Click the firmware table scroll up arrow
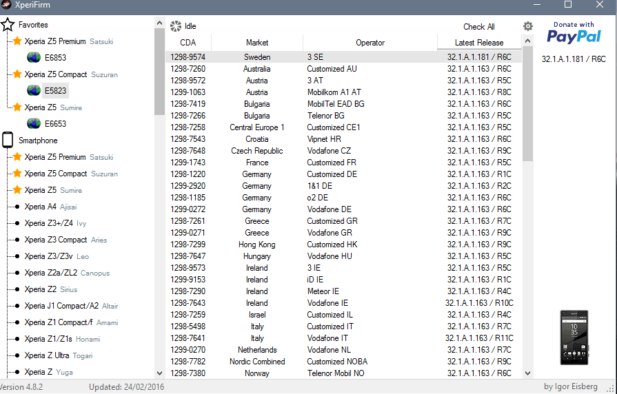617x394 pixels. click(527, 41)
